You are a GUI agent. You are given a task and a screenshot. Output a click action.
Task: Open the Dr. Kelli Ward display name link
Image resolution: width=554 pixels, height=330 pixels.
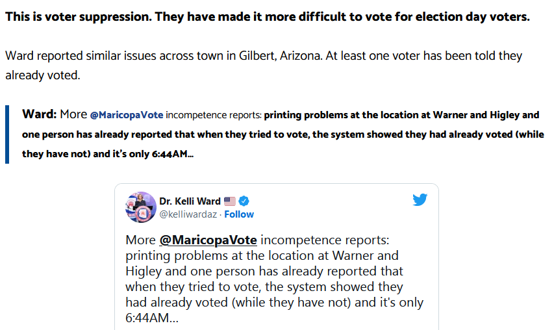190,201
